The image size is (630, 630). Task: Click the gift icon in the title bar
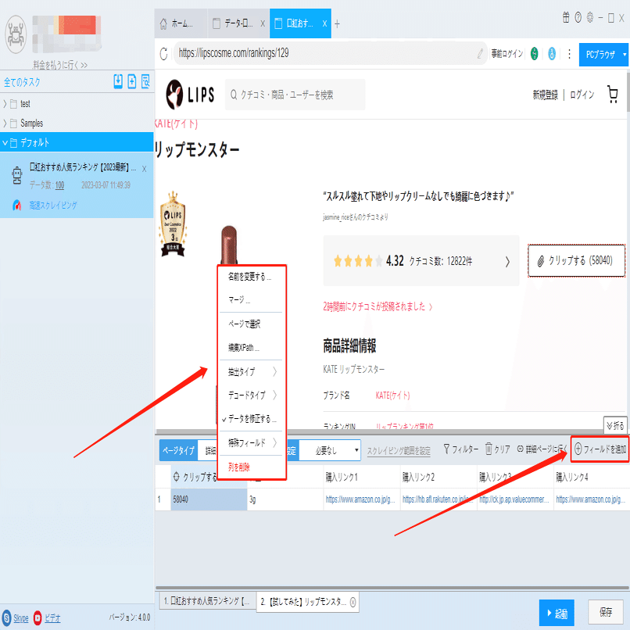point(566,17)
